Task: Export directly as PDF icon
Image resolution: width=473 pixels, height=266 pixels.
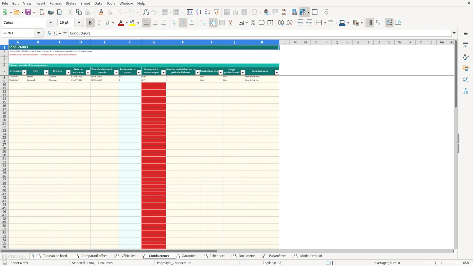Action: [x=42, y=12]
